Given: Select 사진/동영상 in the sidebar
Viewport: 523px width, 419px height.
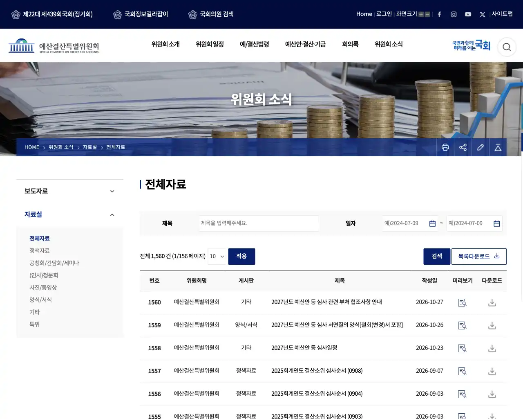Looking at the screenshot, I should point(43,288).
